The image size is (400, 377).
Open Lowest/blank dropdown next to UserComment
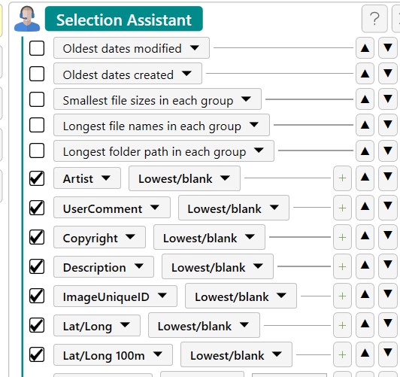pos(234,208)
